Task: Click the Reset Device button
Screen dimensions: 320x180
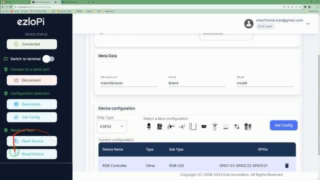Action: coord(32,154)
